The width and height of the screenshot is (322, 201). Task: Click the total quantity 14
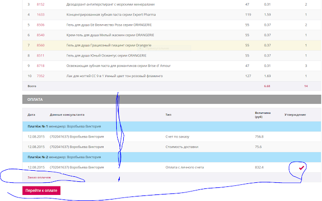coord(306,86)
